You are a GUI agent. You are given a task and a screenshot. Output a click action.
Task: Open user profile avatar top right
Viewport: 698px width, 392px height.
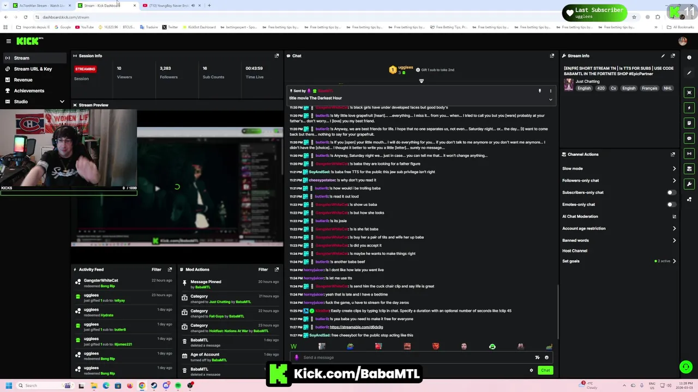[x=683, y=41]
